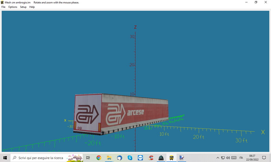
Task: Open File Explorer from the taskbar
Action: click(109, 158)
